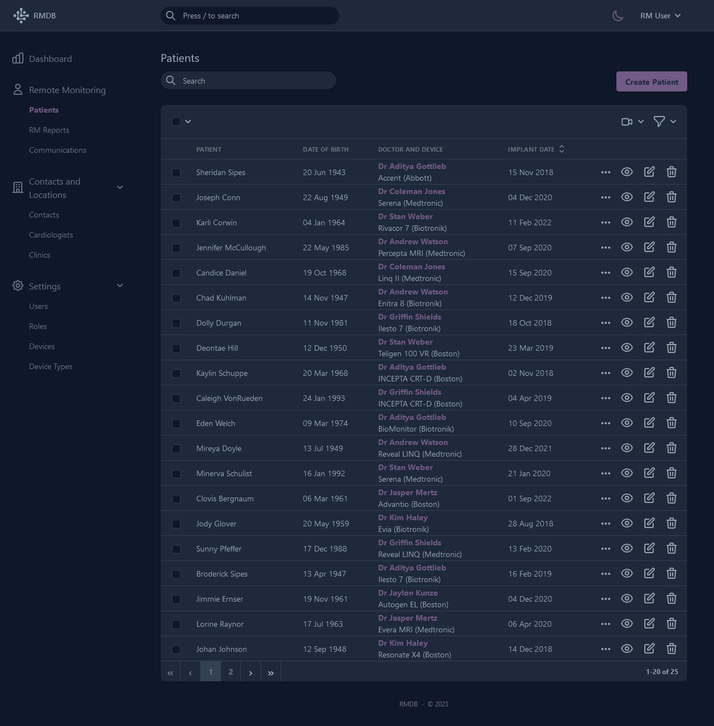Delete patient Johan Johnson

(672, 649)
